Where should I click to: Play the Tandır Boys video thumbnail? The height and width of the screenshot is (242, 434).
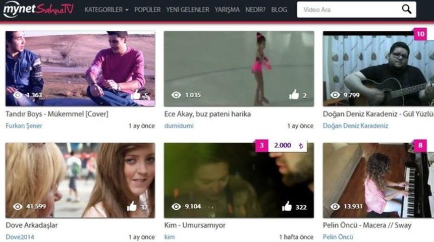[80, 69]
